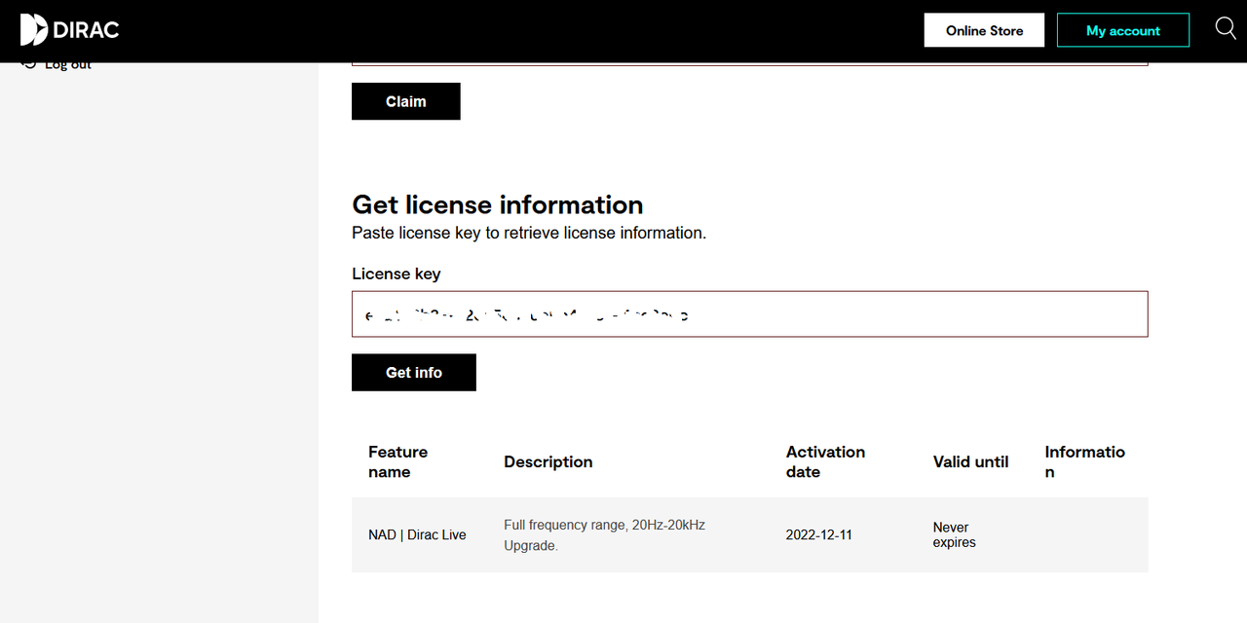
Task: Click the License key input field
Action: coord(750,314)
